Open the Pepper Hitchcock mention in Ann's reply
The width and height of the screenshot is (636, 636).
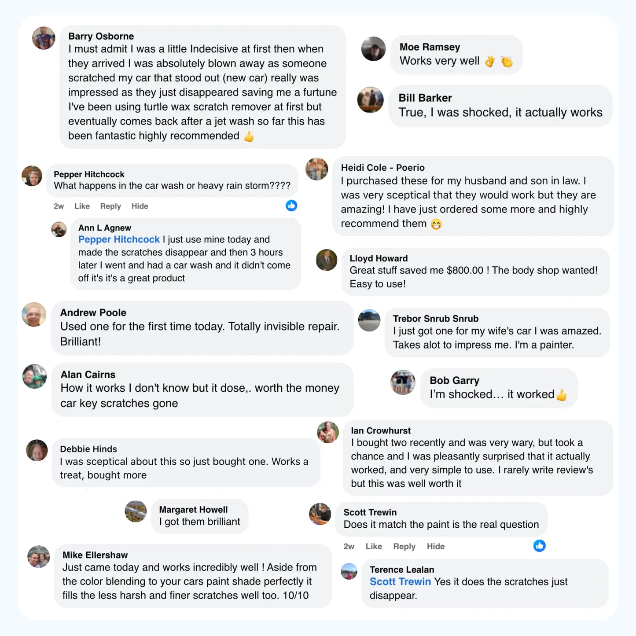point(119,239)
